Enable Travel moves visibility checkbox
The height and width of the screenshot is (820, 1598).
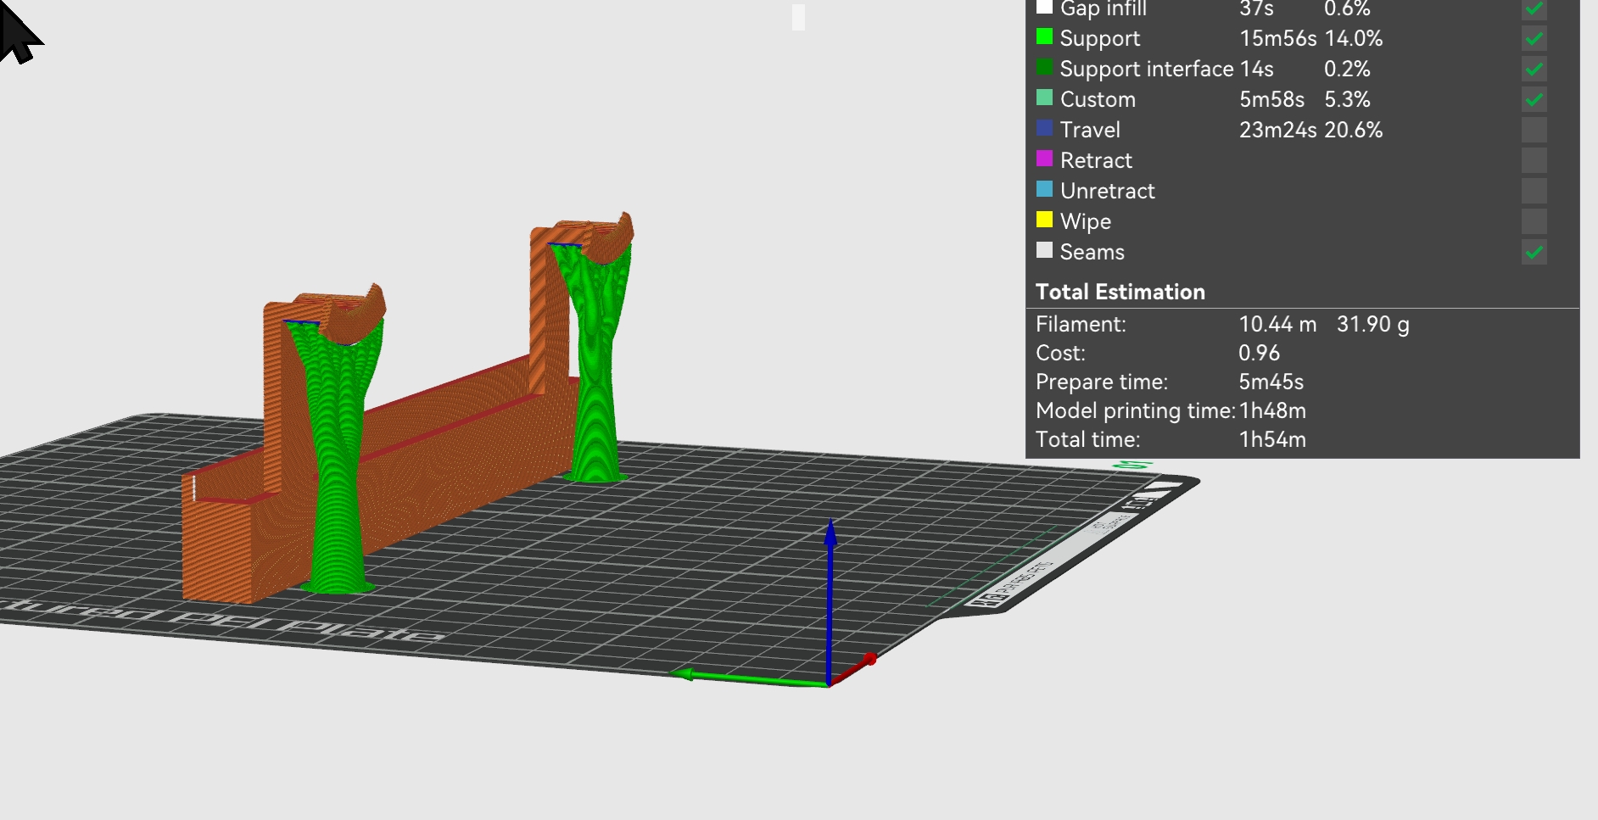click(x=1534, y=130)
